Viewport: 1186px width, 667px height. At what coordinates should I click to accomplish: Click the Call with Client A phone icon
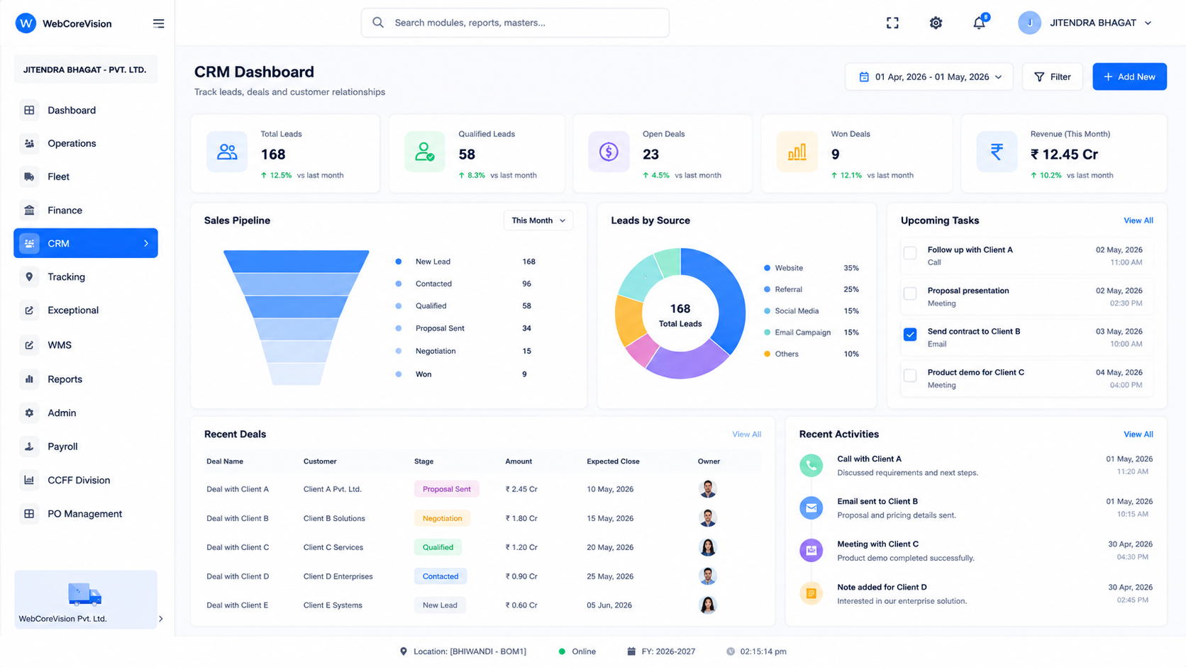(811, 465)
